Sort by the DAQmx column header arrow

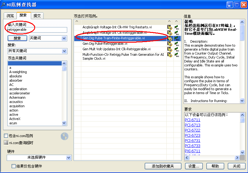click(177, 21)
